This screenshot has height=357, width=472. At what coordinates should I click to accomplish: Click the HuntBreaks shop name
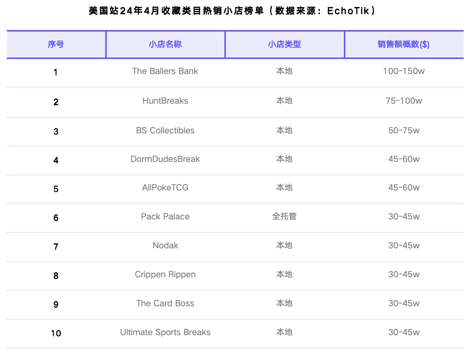[x=165, y=101]
